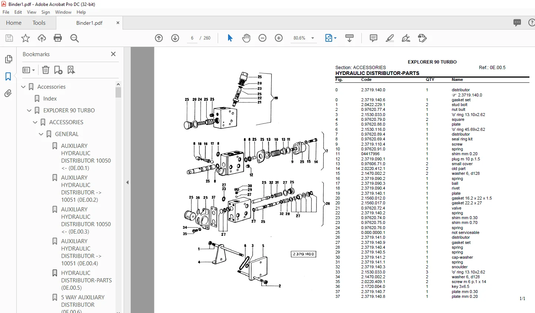Open the File menu
This screenshot has height=313, width=535.
(x=6, y=12)
